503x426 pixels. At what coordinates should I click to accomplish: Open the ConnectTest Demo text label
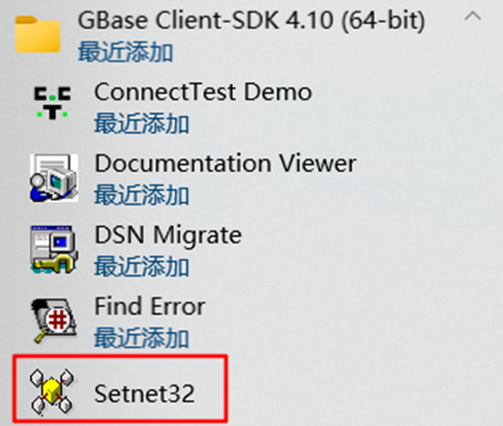[x=203, y=92]
